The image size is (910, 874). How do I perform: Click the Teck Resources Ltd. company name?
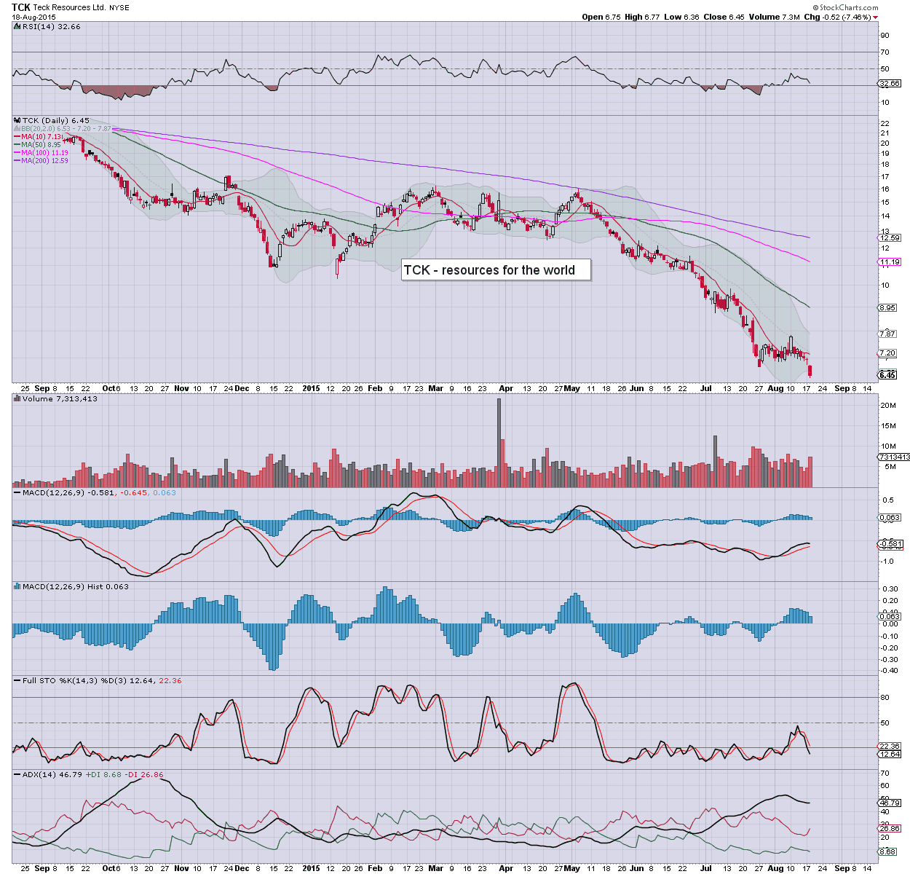[70, 8]
